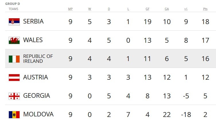The image size is (216, 123).
Task: Click the Austria flag icon
Action: [14, 77]
